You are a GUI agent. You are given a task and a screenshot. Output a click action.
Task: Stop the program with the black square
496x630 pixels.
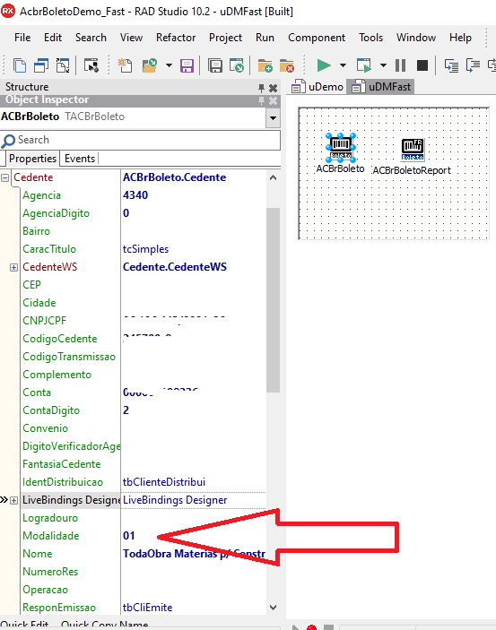click(x=422, y=65)
